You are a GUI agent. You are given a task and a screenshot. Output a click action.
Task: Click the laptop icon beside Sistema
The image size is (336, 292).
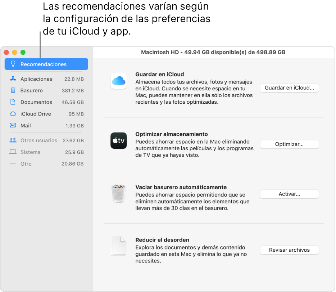(x=13, y=152)
